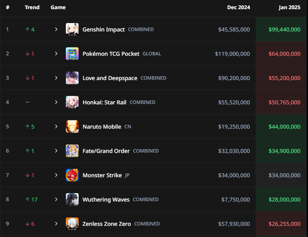This screenshot has width=308, height=237.
Task: Click the Honkai: Star Rail game icon
Action: (x=72, y=102)
